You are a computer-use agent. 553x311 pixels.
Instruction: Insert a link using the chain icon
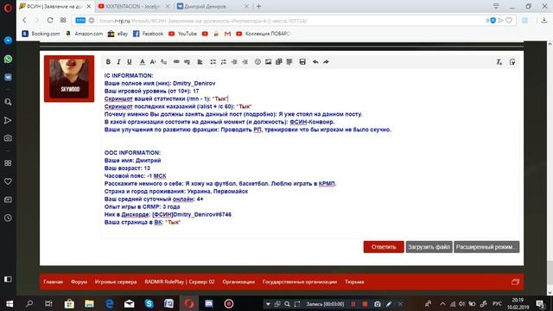click(x=176, y=61)
